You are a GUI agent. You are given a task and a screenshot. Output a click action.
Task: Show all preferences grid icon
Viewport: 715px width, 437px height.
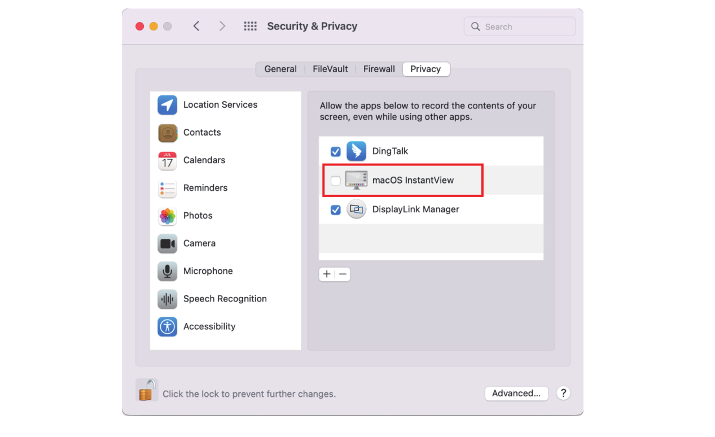pyautogui.click(x=251, y=26)
